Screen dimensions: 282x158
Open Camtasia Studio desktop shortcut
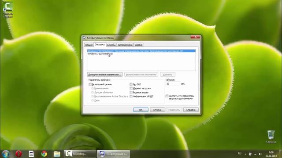(8, 9)
